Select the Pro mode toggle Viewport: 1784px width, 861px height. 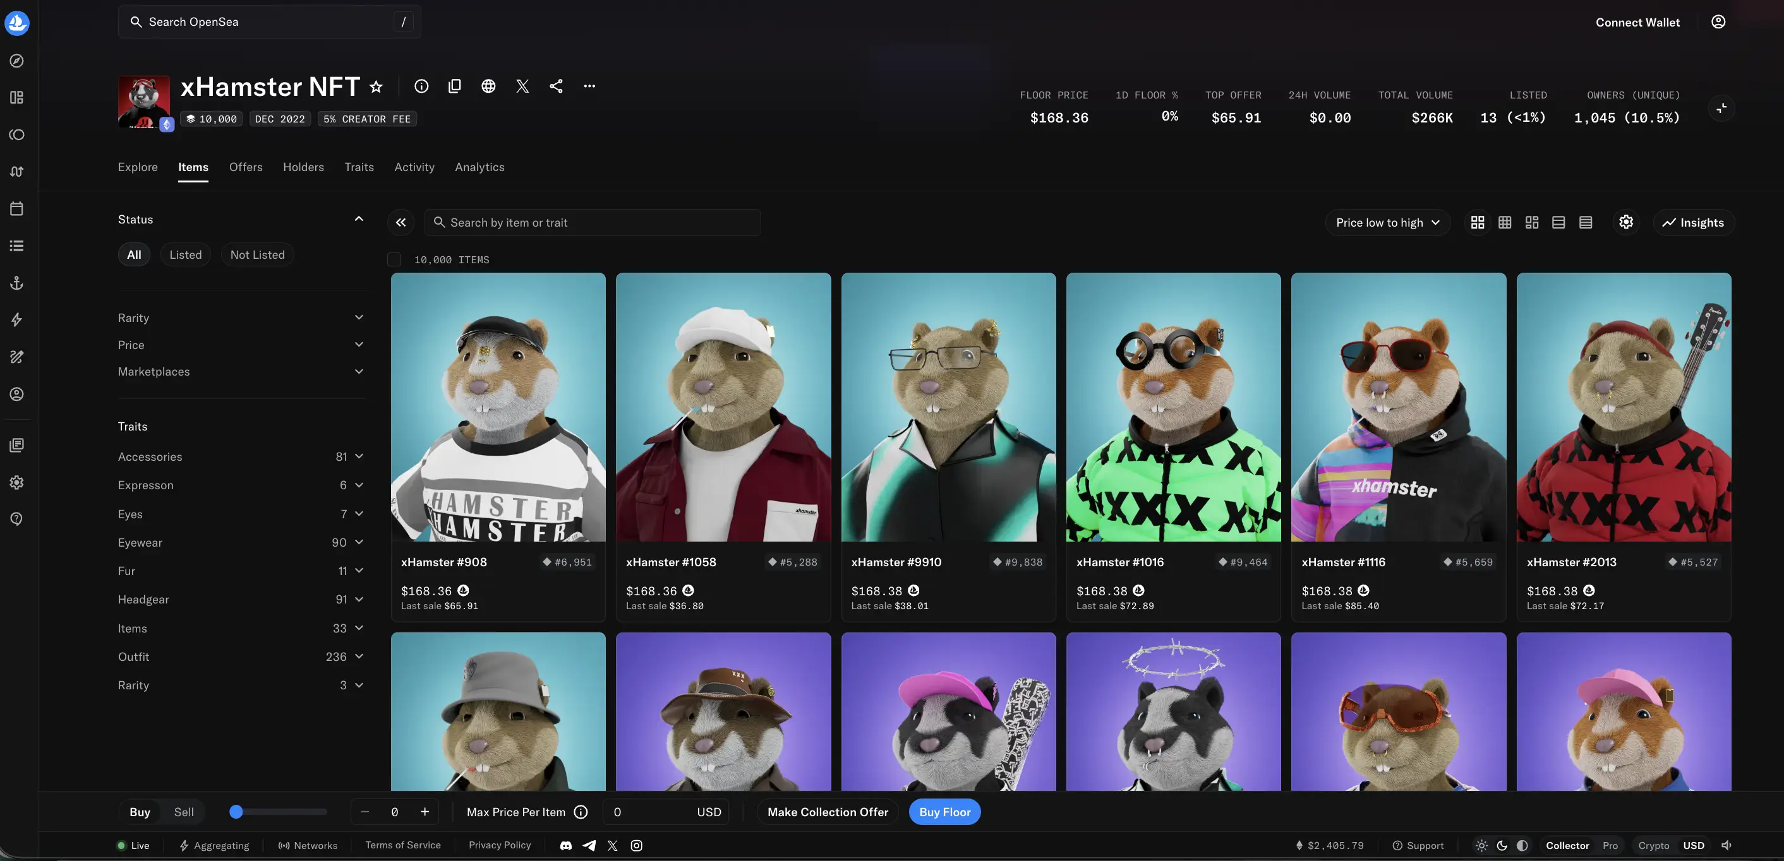pos(1610,845)
